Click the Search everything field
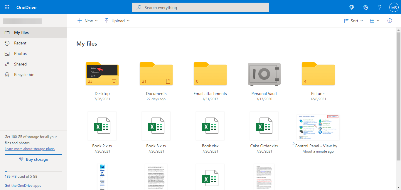 (201, 8)
